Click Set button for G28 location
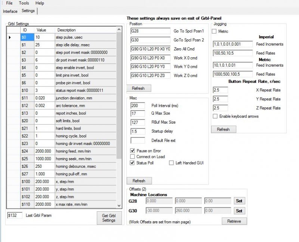 pyautogui.click(x=239, y=201)
